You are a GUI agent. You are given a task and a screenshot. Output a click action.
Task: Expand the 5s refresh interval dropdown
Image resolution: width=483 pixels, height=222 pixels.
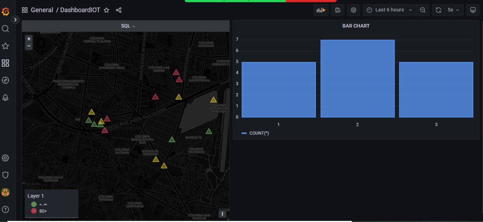point(453,10)
